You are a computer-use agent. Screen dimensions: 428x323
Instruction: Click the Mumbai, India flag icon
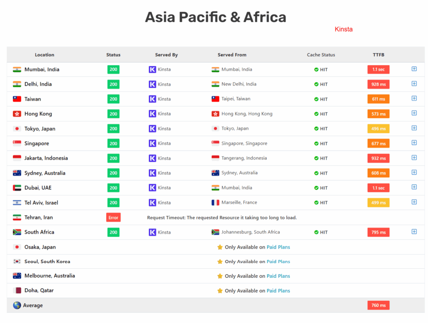pos(17,69)
